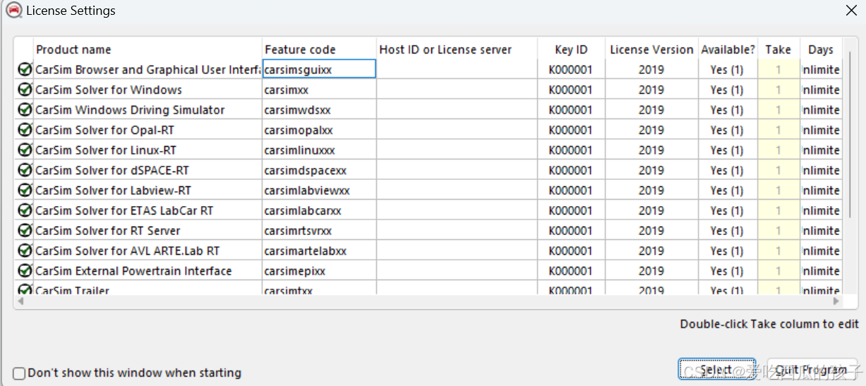866x386 pixels.
Task: Toggle check for CarSim Browser and Graphical User Interface
Action: click(25, 69)
